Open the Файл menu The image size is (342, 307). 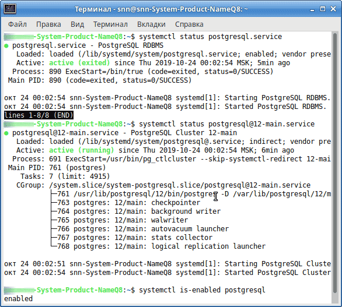pyautogui.click(x=18, y=24)
